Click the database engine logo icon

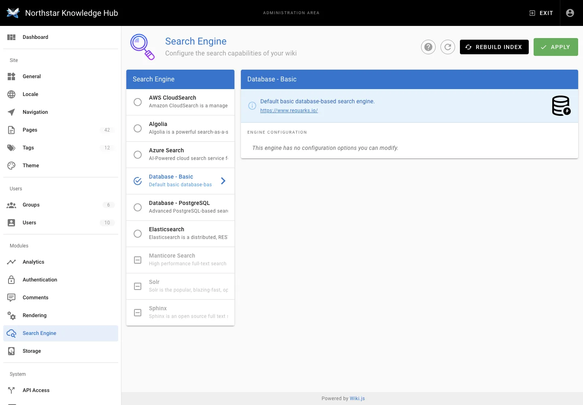(562, 106)
